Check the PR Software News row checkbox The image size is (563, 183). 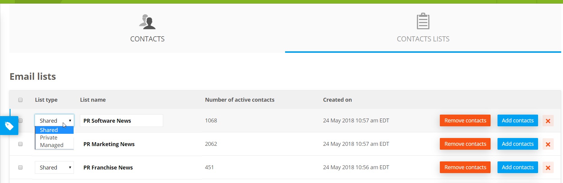click(x=20, y=121)
